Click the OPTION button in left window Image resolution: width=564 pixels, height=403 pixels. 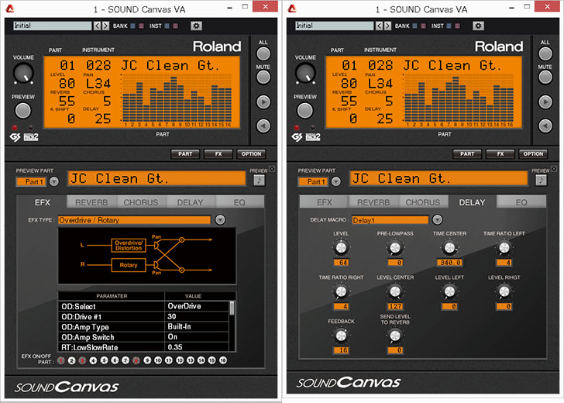coord(251,154)
